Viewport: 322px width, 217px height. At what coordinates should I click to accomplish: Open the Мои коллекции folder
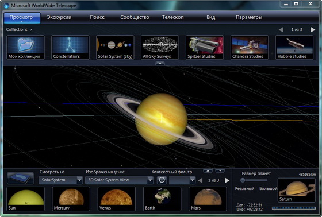tap(26, 48)
